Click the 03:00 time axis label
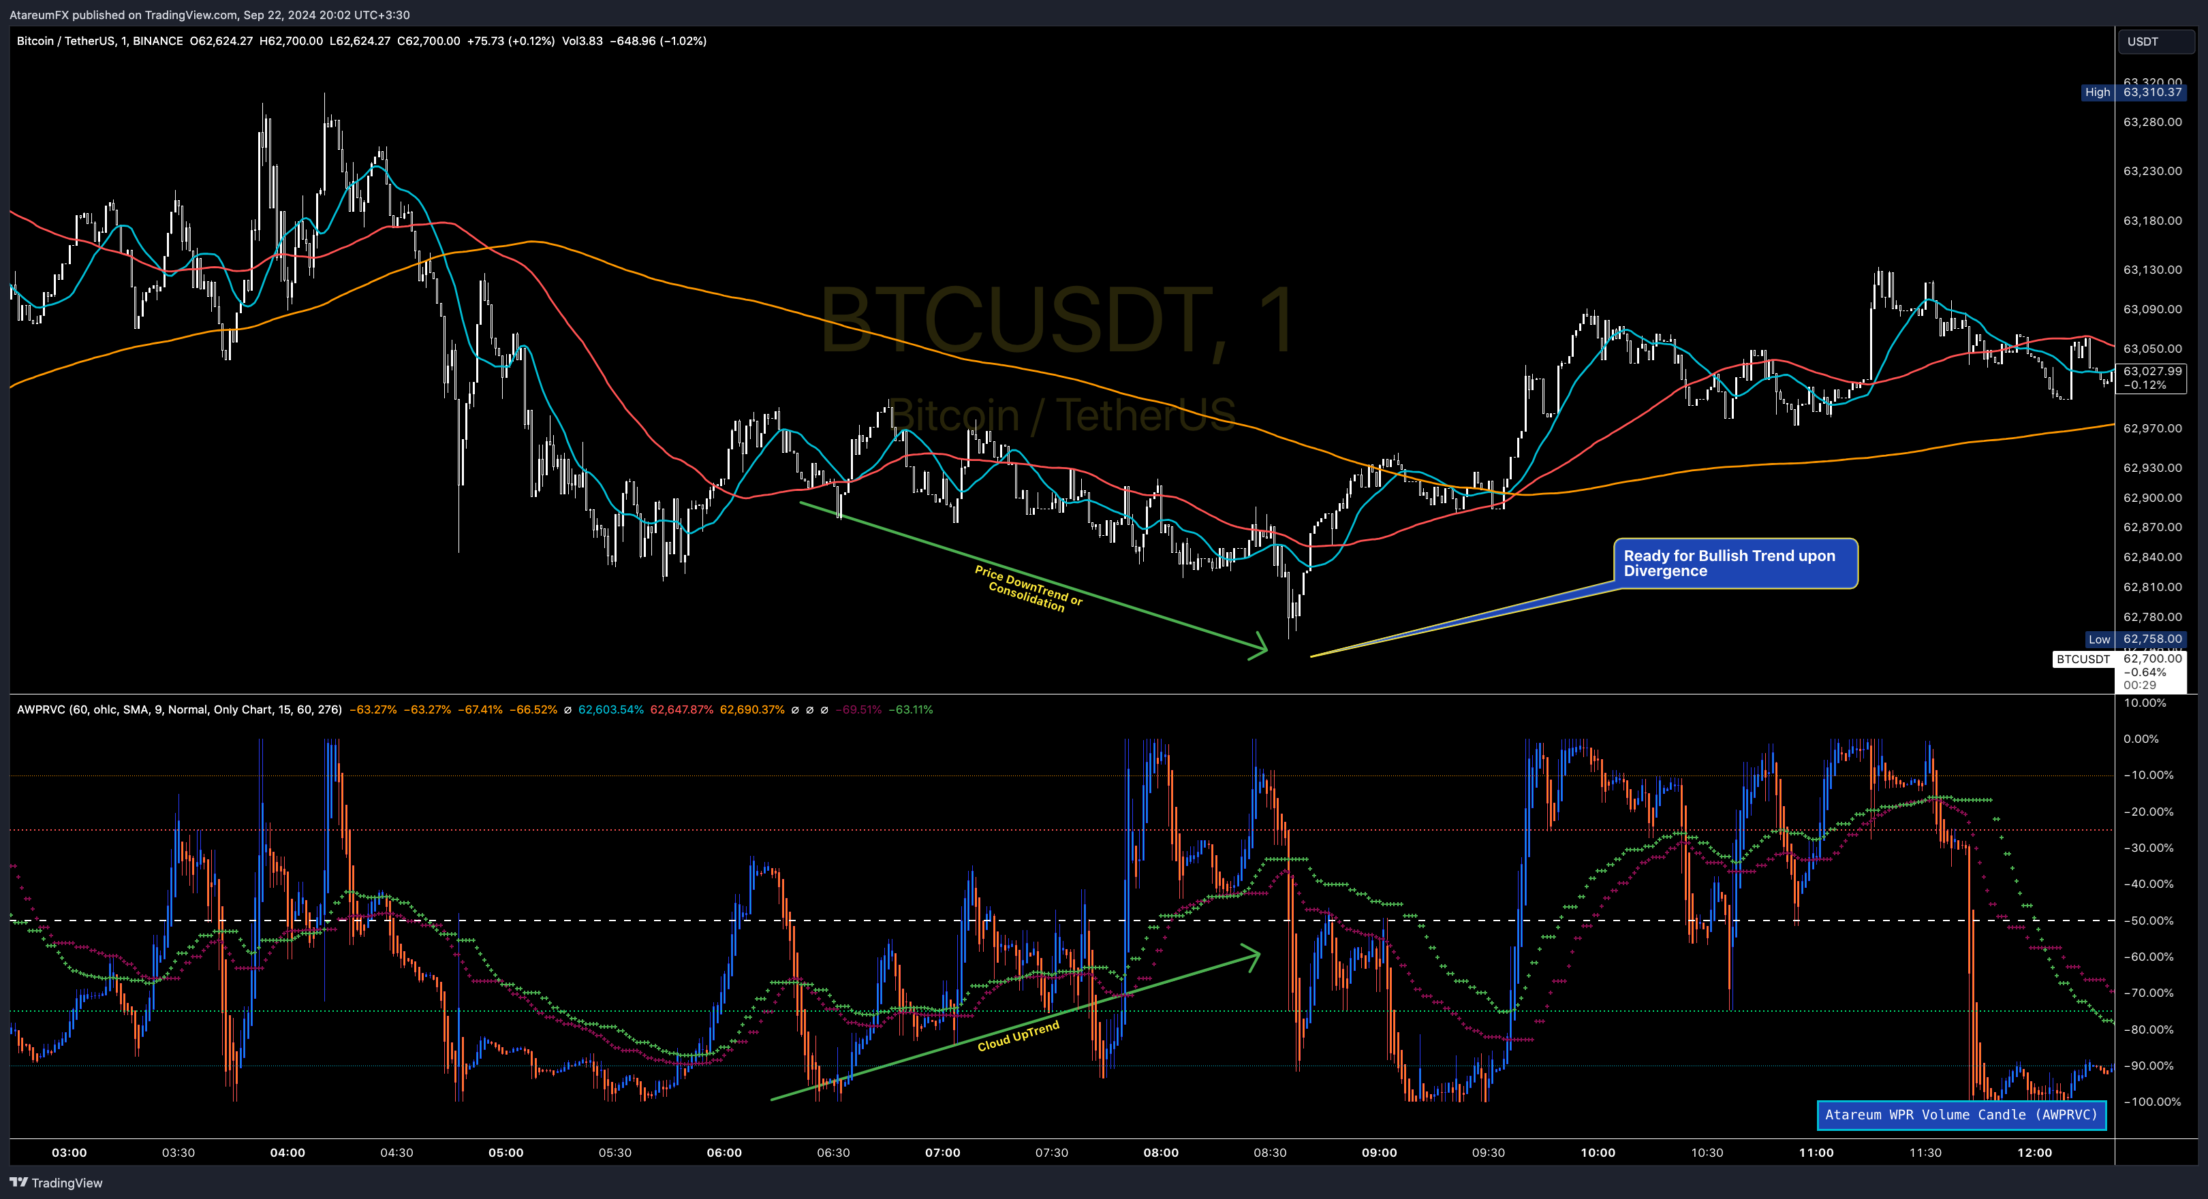2208x1199 pixels. 69,1153
